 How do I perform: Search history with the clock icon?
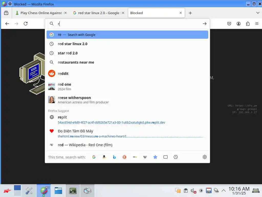[176, 157]
